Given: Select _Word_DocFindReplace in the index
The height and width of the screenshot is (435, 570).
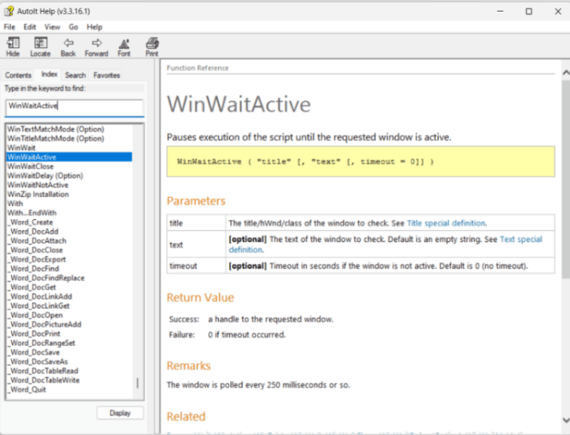Looking at the screenshot, I should [x=47, y=278].
